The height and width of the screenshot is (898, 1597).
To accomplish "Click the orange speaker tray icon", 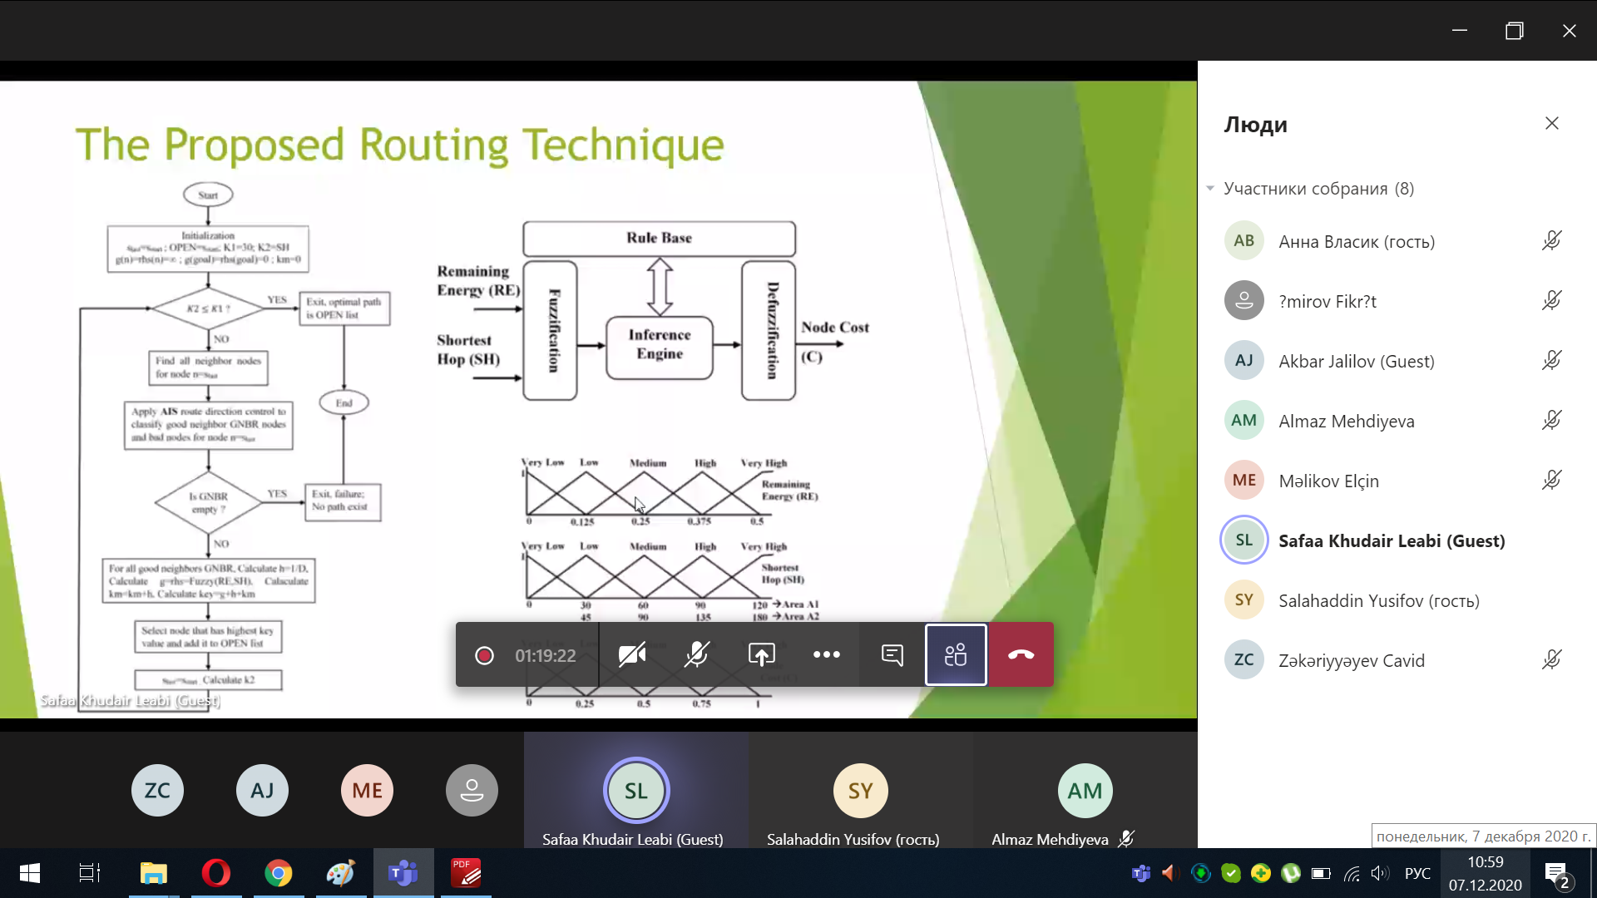I will click(x=1170, y=873).
